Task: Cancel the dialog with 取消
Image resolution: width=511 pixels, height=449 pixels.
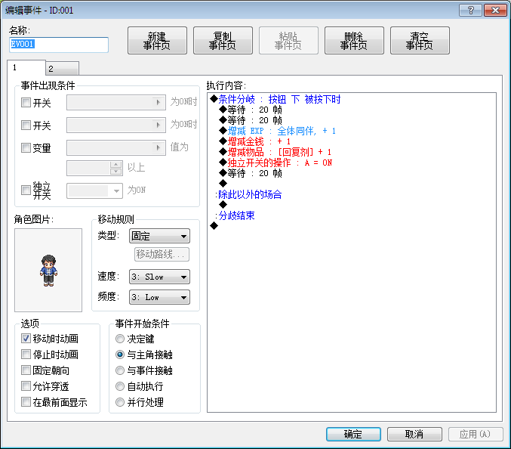Action: 414,434
